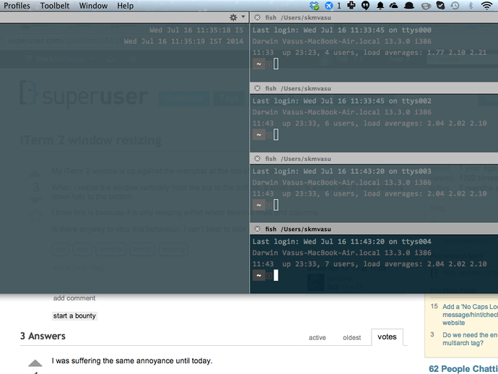Click the '3 Answers' heading
The image size is (498, 374).
(43, 336)
